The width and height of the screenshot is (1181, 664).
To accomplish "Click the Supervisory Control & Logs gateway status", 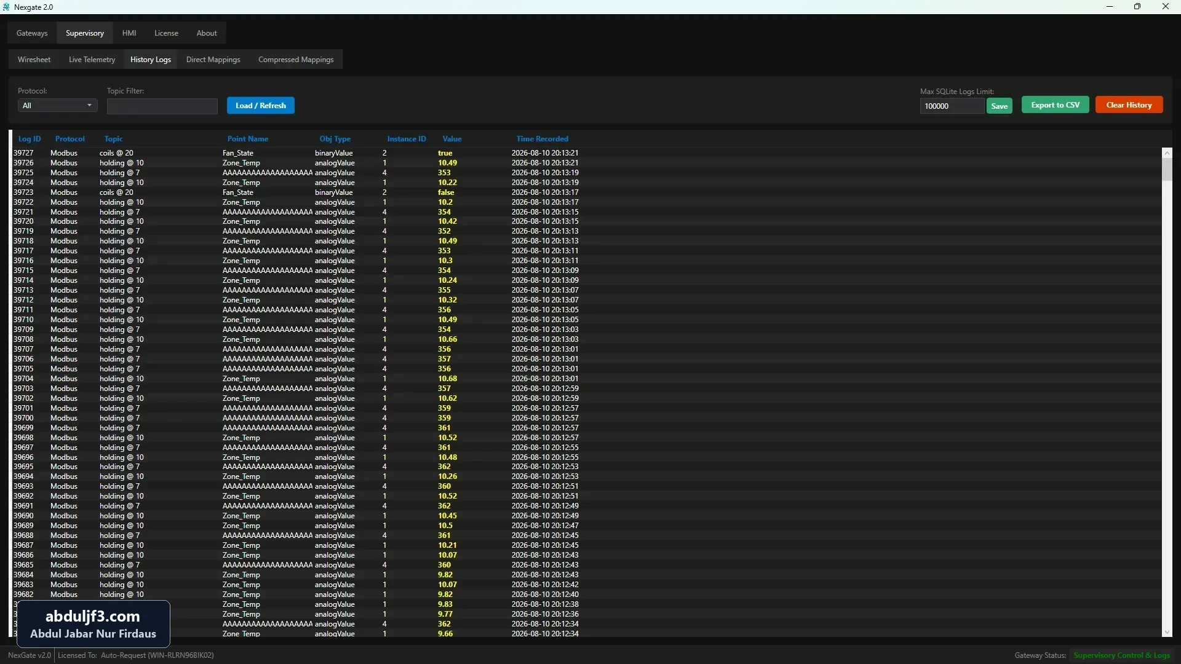I will (1122, 655).
